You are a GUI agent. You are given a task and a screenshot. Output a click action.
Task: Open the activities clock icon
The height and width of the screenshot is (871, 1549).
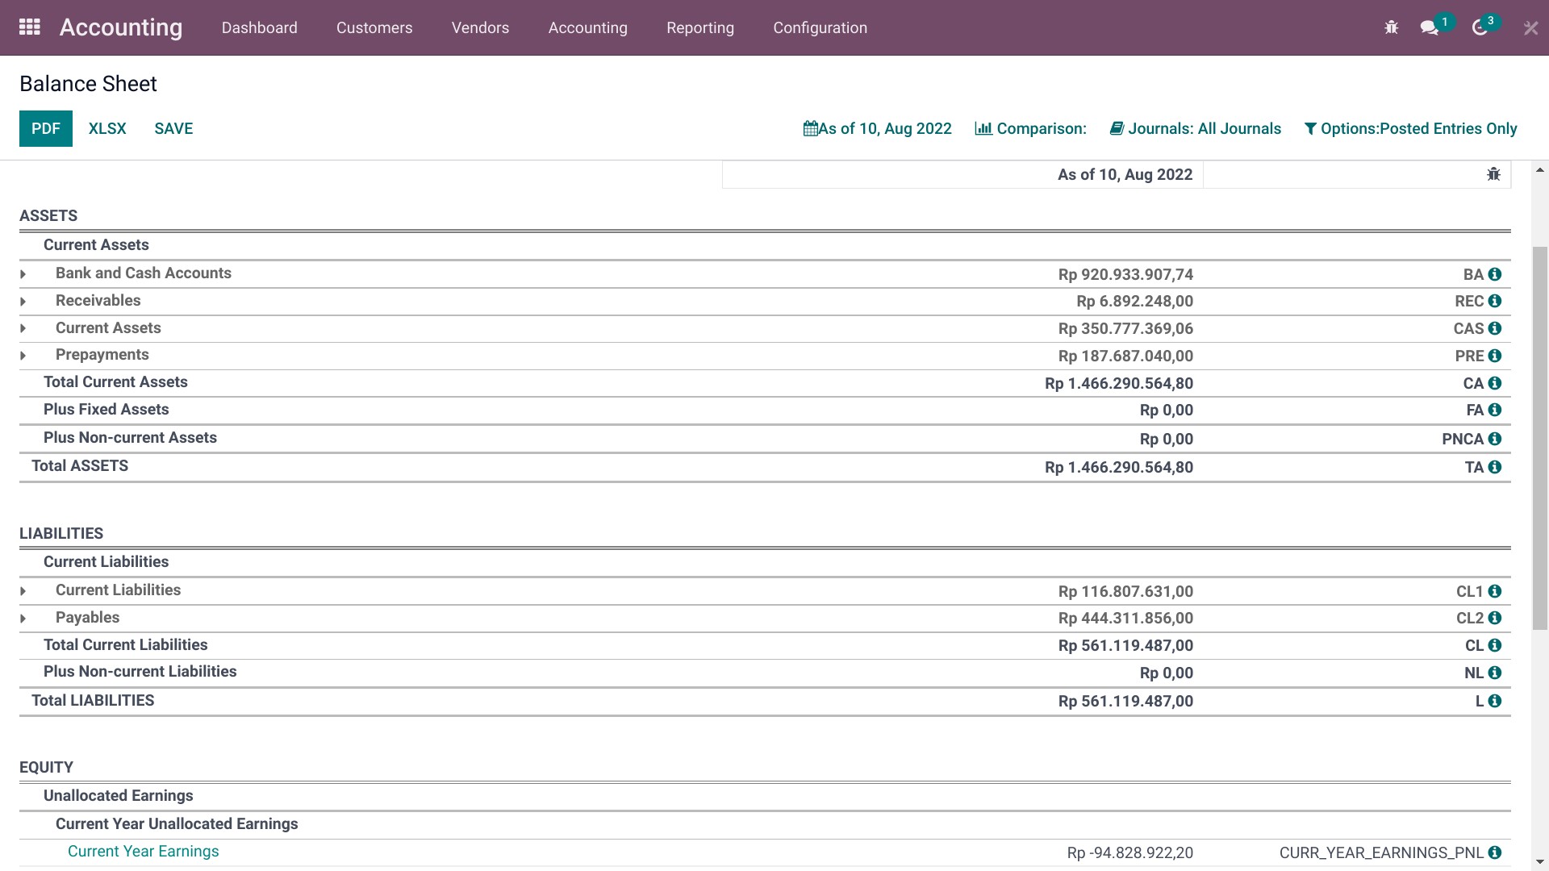click(1480, 27)
